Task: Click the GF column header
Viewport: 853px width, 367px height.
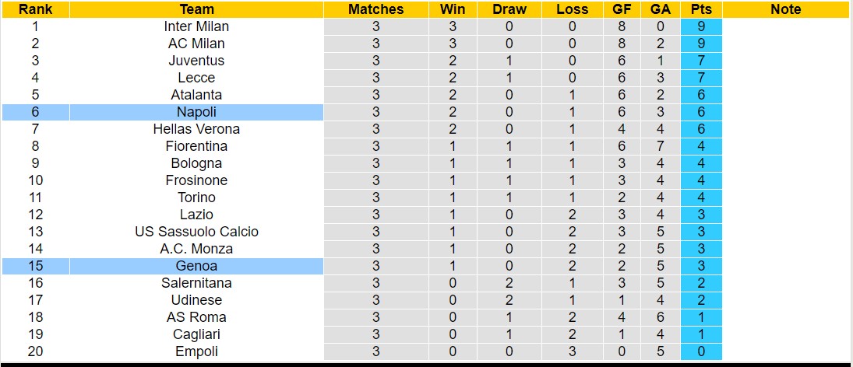Action: click(621, 9)
